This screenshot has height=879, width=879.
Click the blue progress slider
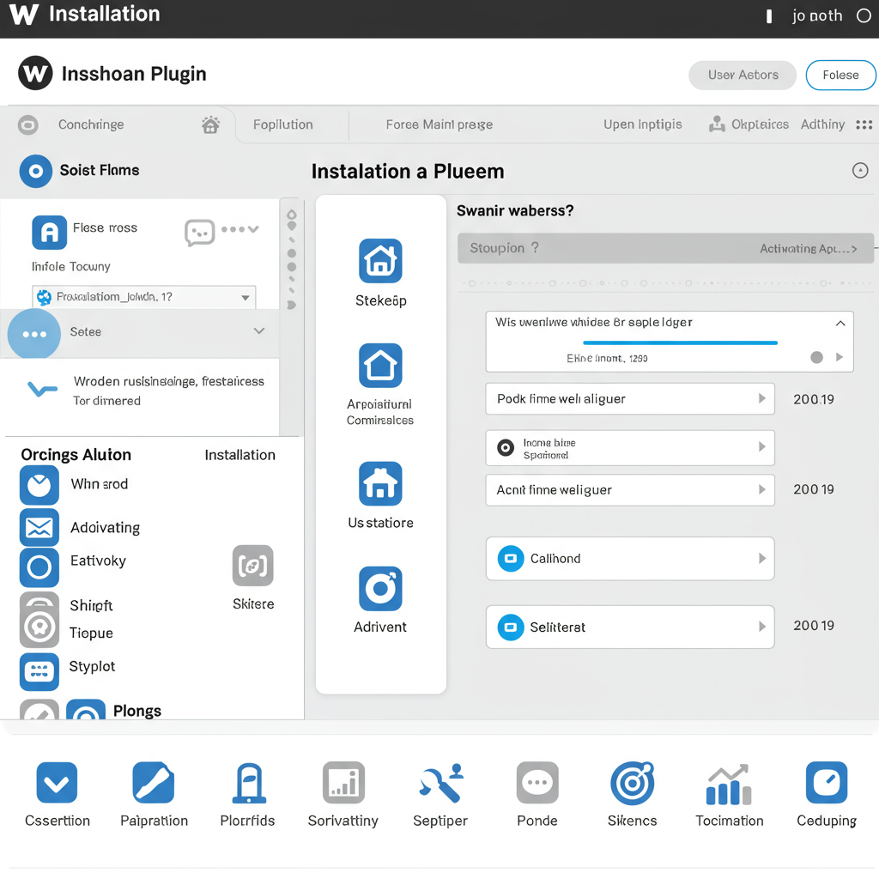pos(679,342)
